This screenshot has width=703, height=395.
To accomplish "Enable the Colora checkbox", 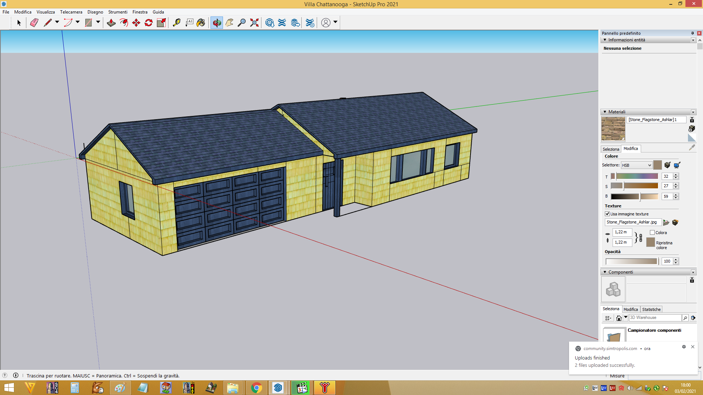I will pos(652,233).
